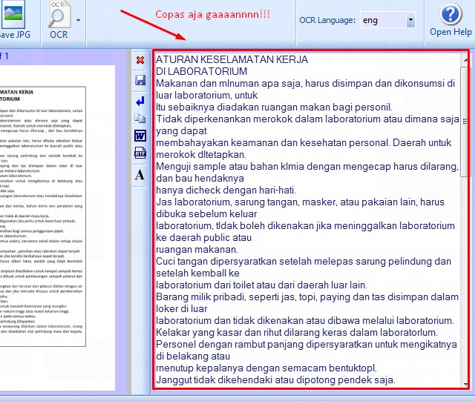Click the line 'DI LABORATORIUM'
This screenshot has height=401, width=475.
[201, 71]
